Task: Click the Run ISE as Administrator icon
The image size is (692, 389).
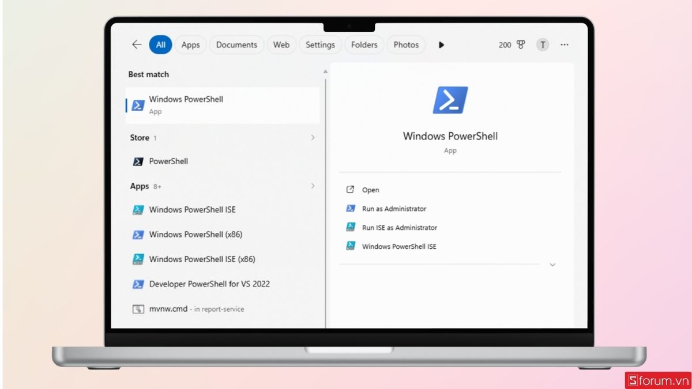Action: pyautogui.click(x=350, y=228)
